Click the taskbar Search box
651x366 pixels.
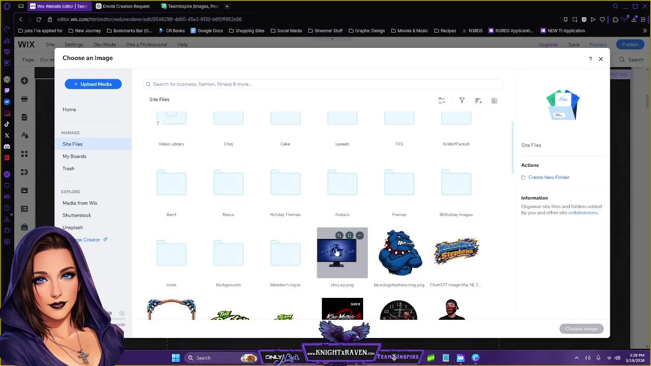(x=220, y=358)
